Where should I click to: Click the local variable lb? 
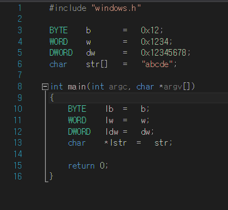pyautogui.click(x=110, y=109)
